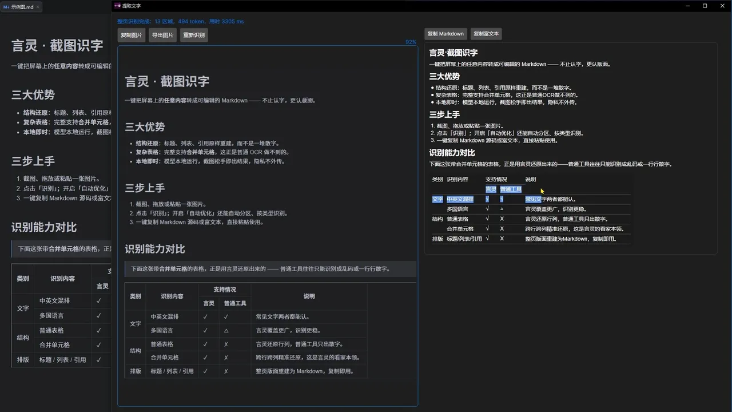Image resolution: width=732 pixels, height=412 pixels.
Task: Click the 识别能力对比 heading in 示例图.md window
Action: pyautogui.click(x=44, y=227)
